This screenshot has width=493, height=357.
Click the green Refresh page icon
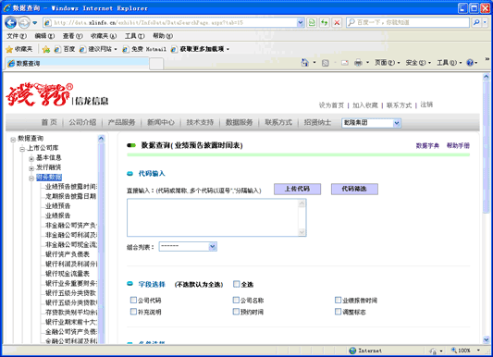tap(324, 22)
